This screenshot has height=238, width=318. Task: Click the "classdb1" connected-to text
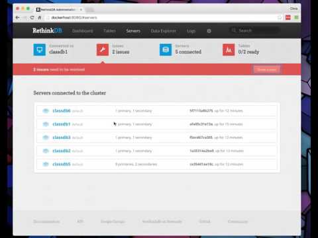point(58,52)
